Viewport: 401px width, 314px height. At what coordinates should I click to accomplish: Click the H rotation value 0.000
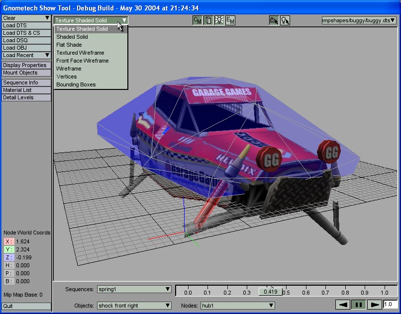(x=23, y=265)
